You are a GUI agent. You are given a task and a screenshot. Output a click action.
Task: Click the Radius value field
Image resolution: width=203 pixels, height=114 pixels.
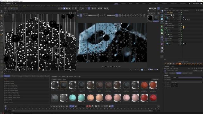pyautogui.click(x=175, y=84)
